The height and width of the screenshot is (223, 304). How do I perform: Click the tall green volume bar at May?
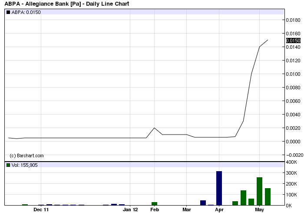point(259,191)
